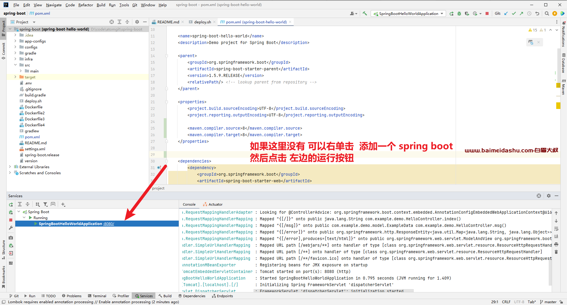Expand the target folder
Image resolution: width=567 pixels, height=305 pixels.
(15, 77)
